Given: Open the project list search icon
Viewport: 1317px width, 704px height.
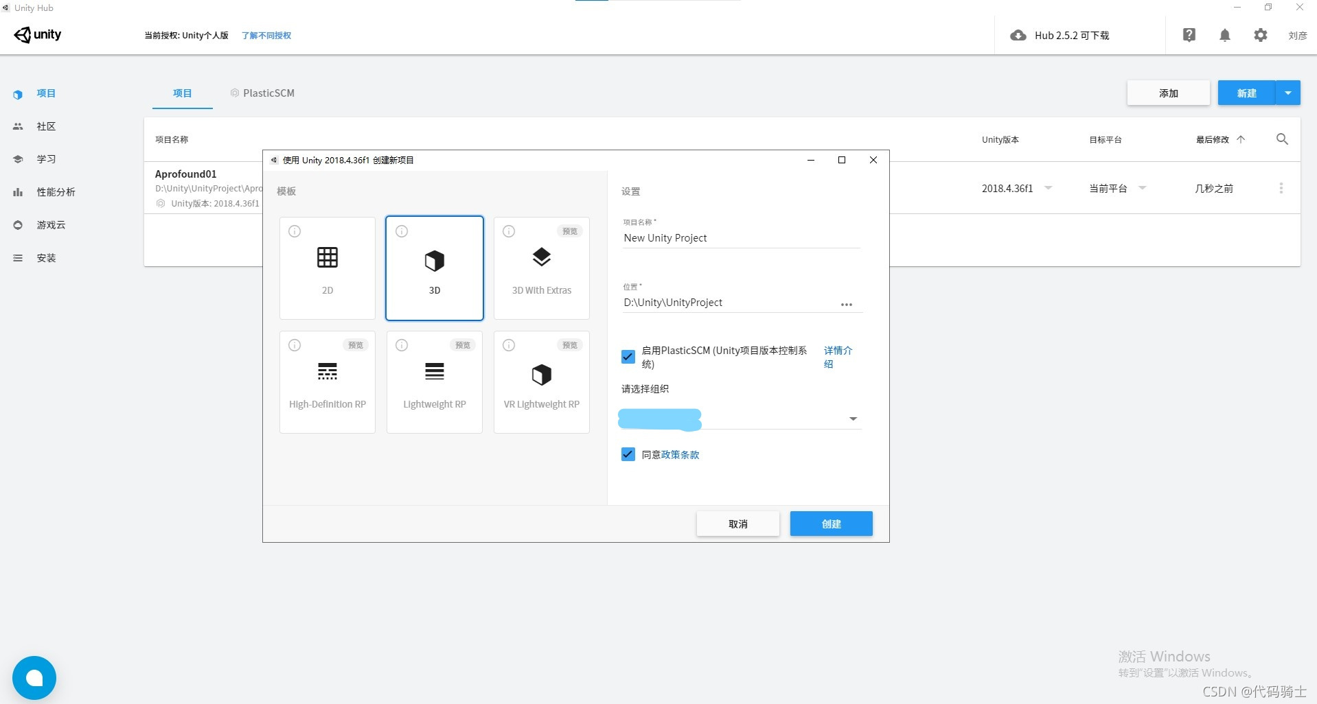Looking at the screenshot, I should (x=1282, y=139).
